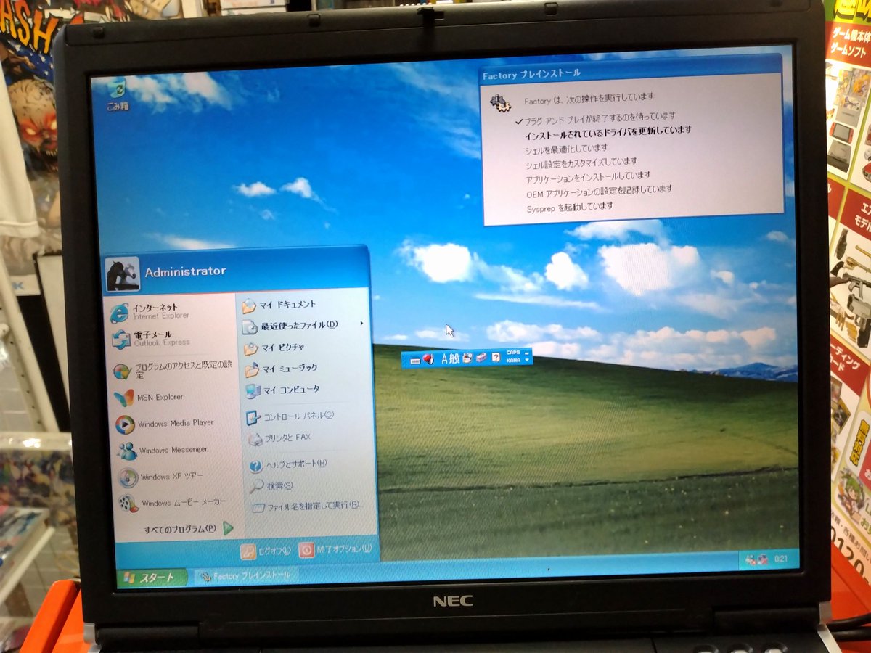
Task: Click the red IME icon on language bar
Action: point(428,359)
